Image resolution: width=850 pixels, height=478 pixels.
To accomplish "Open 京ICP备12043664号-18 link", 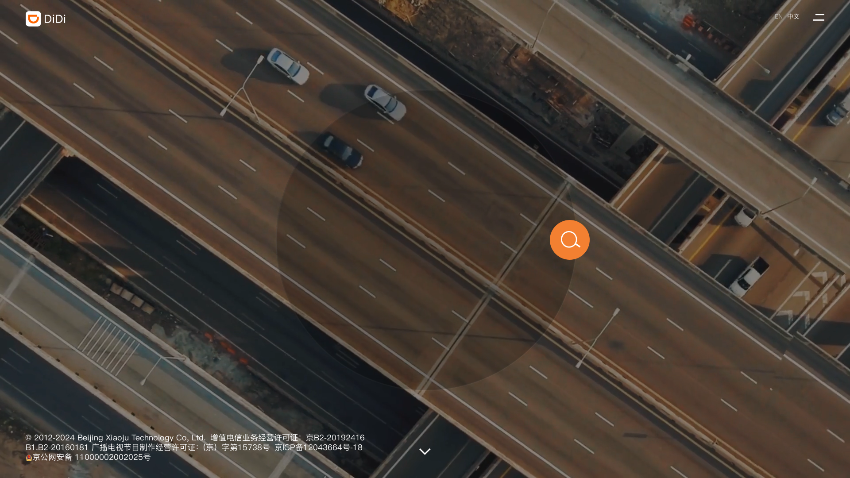I will [x=318, y=447].
